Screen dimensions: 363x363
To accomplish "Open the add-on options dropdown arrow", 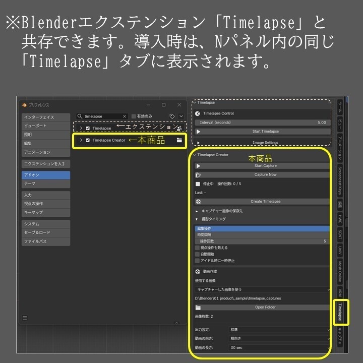I will point(181,116).
